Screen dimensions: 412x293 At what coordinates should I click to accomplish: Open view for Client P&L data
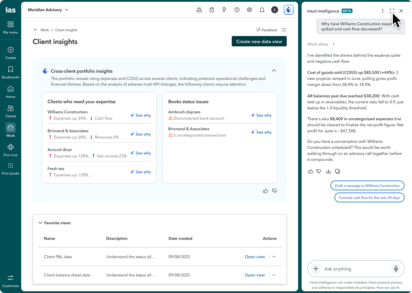point(255,257)
